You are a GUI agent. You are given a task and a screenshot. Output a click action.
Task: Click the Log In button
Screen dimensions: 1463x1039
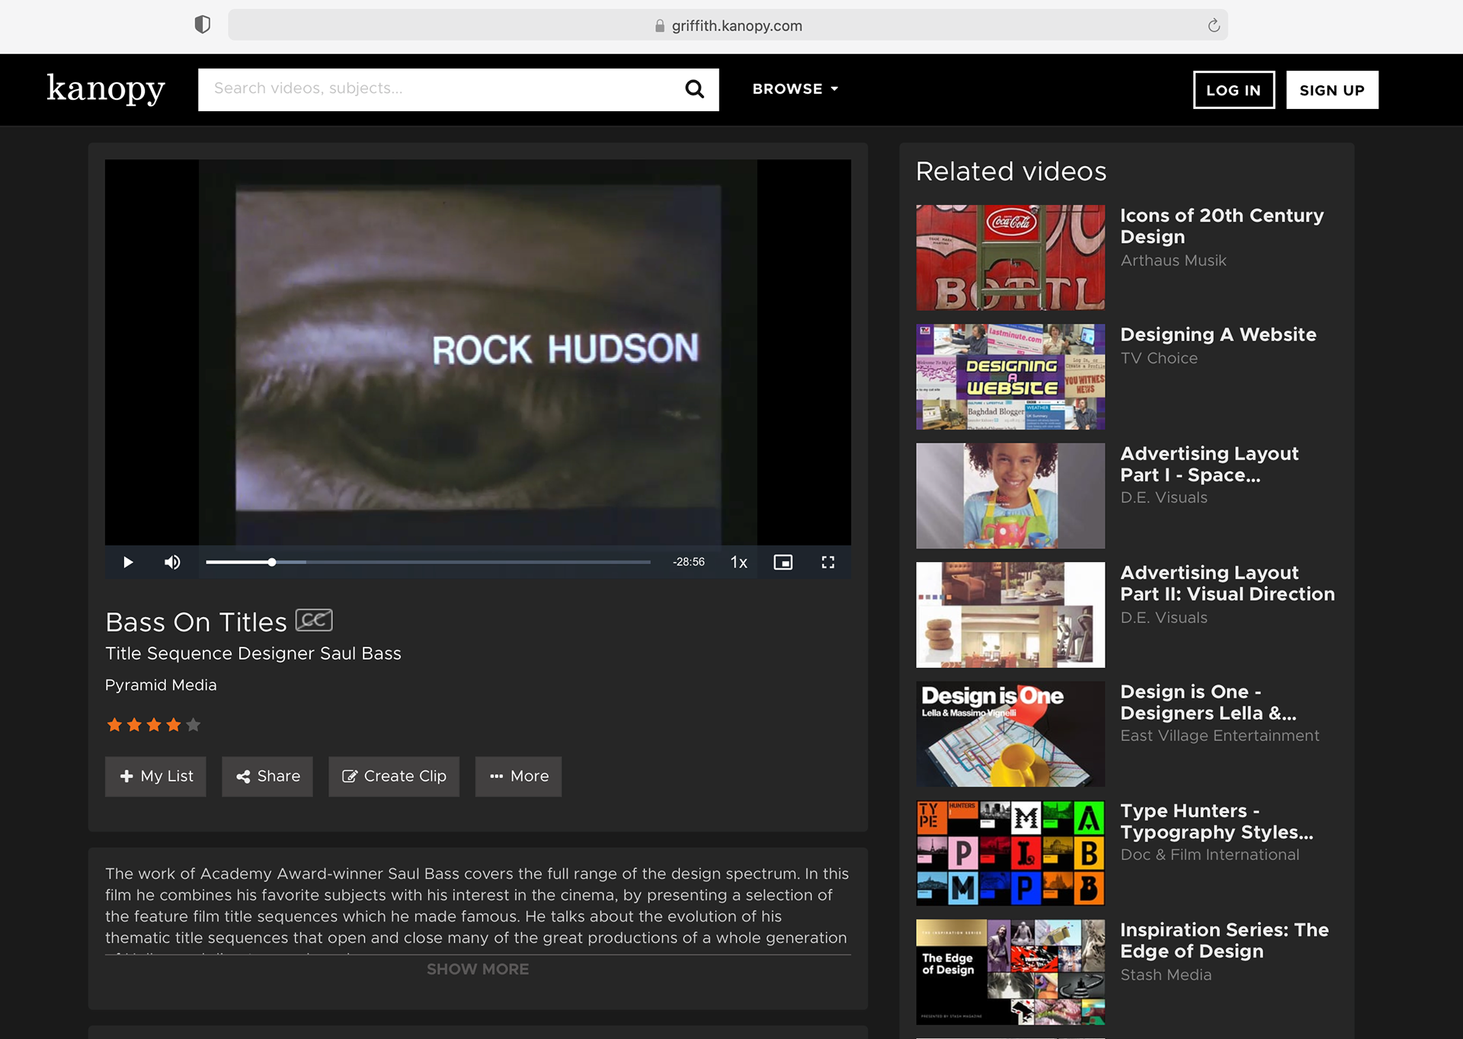pos(1234,90)
